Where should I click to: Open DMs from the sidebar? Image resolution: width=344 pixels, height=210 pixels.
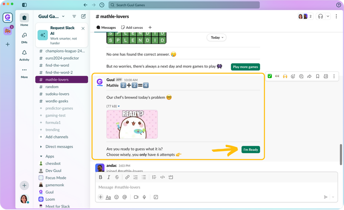point(24,38)
